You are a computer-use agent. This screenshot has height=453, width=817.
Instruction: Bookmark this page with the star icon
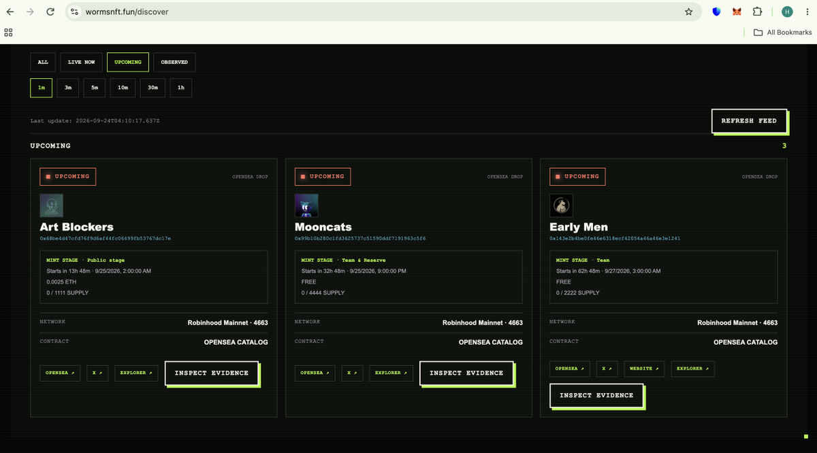point(688,12)
